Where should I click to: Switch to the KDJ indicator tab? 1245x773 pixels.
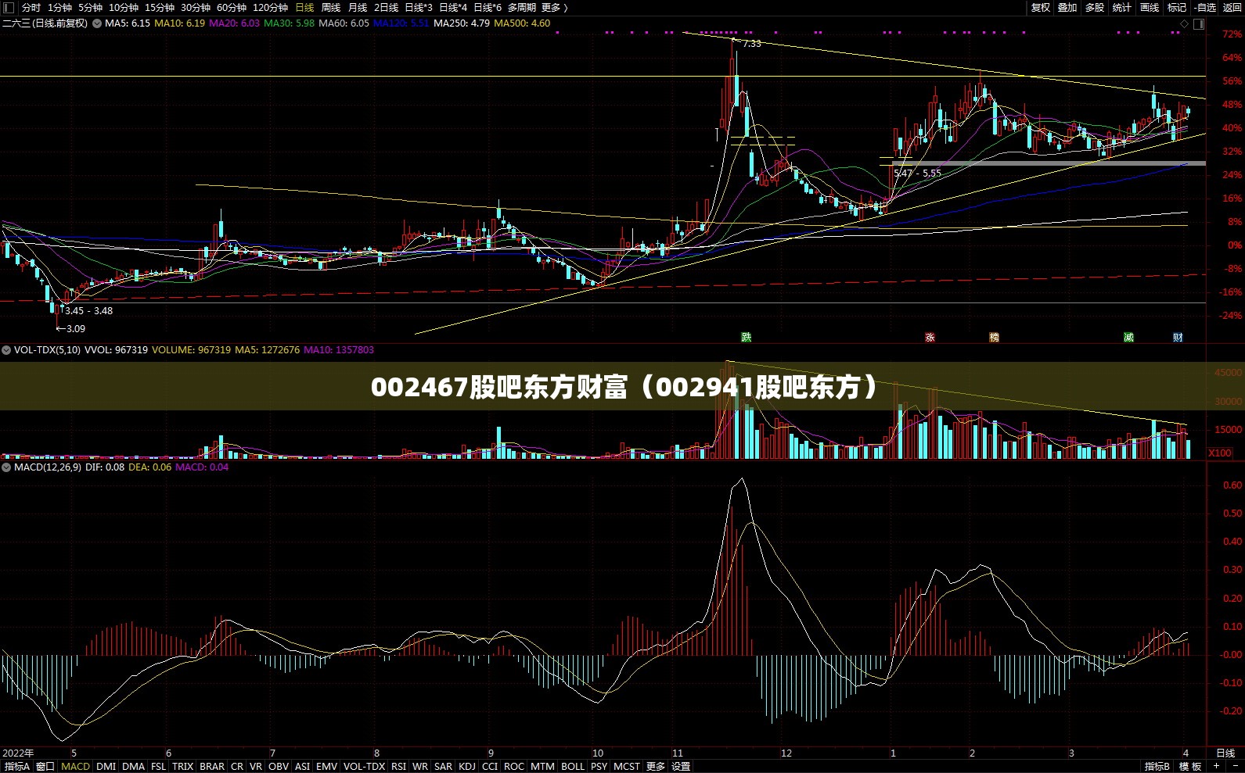pos(467,767)
